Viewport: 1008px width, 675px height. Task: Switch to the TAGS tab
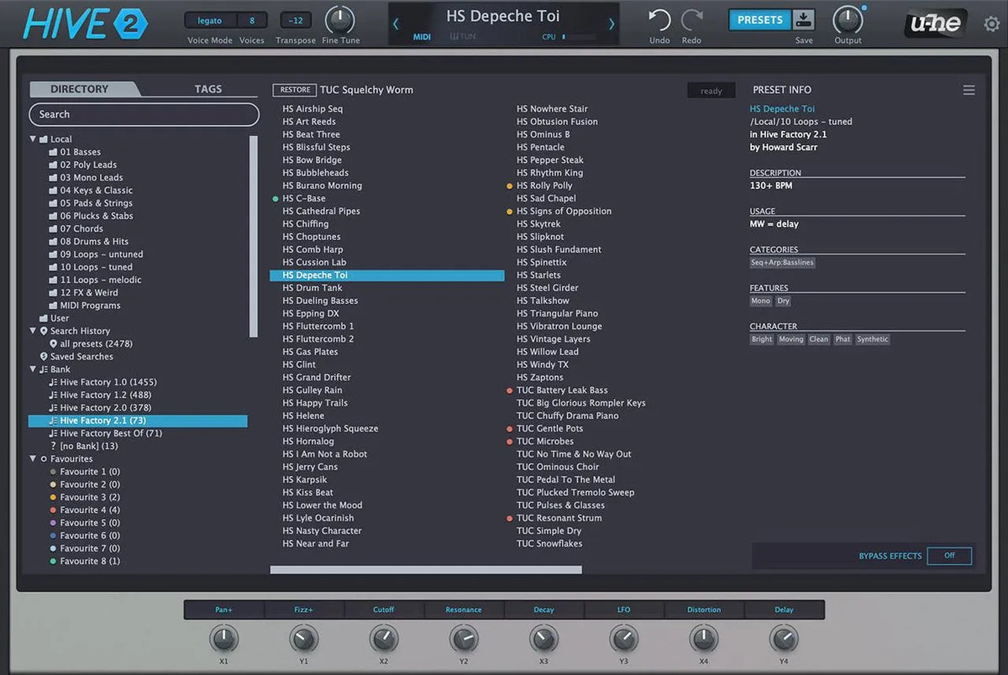tap(208, 89)
